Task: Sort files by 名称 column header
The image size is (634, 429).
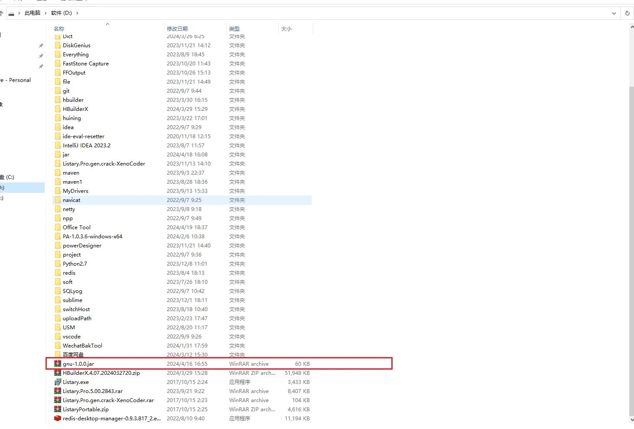Action: pos(59,29)
